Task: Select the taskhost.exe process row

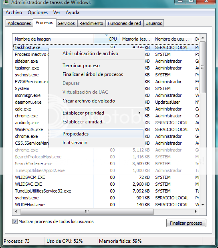Action: [x=106, y=47]
